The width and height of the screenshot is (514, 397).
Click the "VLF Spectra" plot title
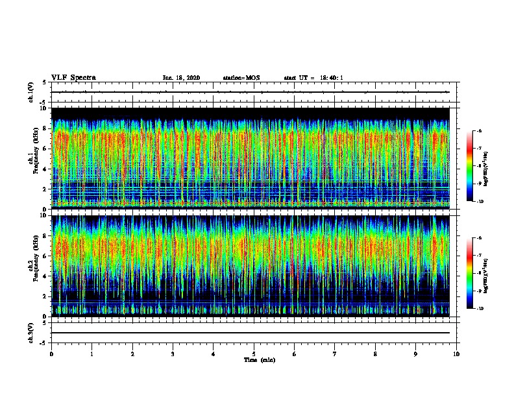click(x=73, y=78)
